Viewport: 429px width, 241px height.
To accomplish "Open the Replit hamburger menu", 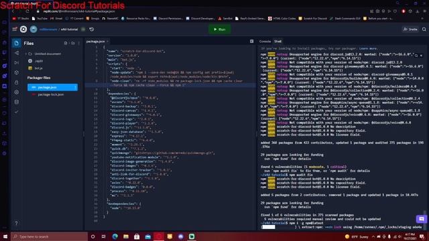I will [x=15, y=29].
